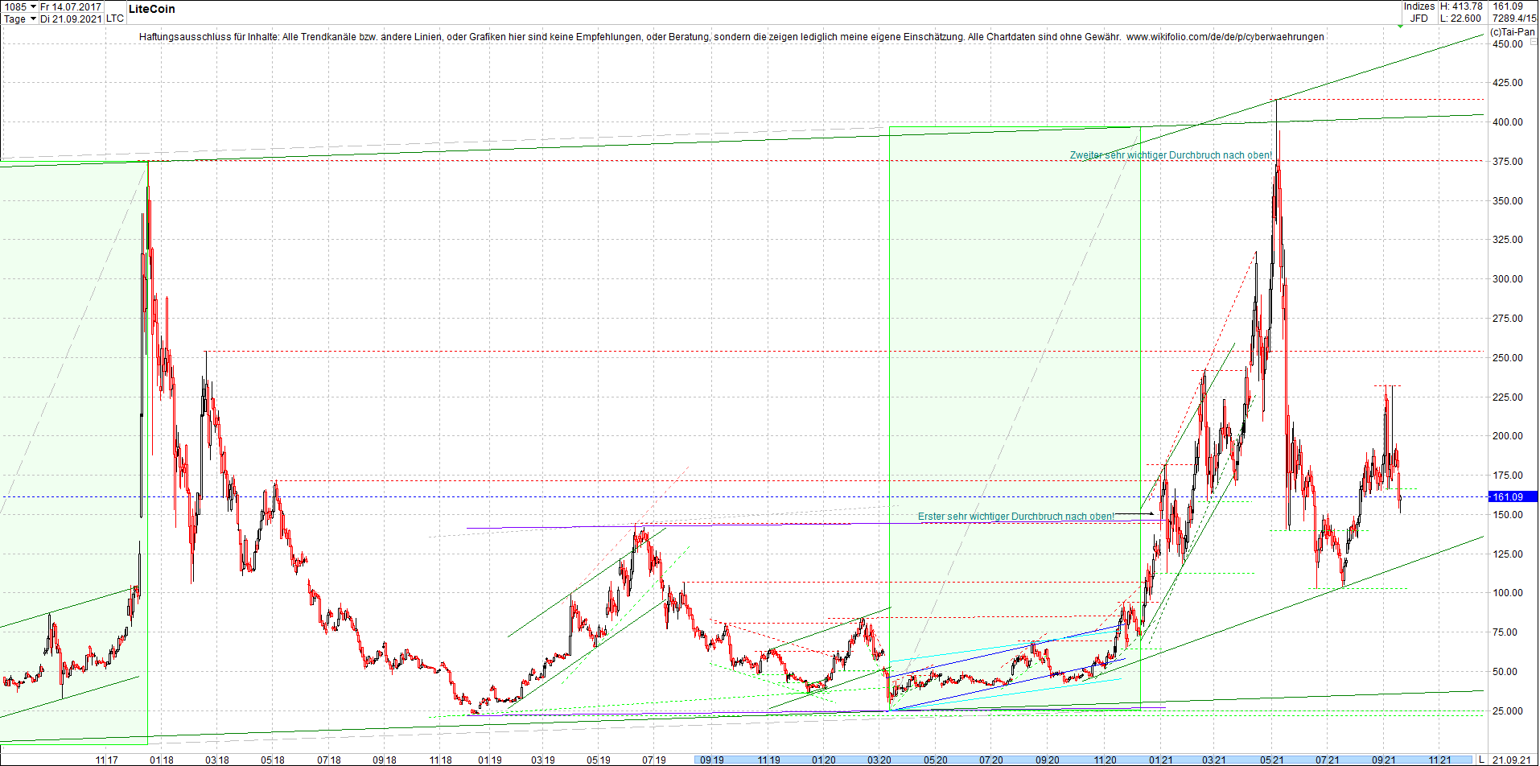Click the "LTC" symbol label
Screen dimensions: 1540x766
click(x=113, y=19)
